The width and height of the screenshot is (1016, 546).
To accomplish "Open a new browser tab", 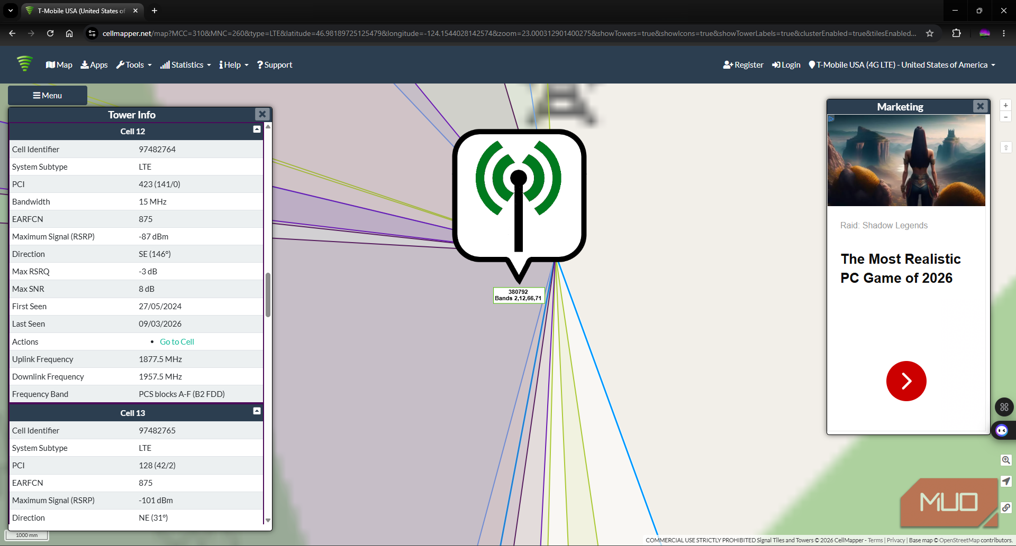I will click(x=155, y=11).
